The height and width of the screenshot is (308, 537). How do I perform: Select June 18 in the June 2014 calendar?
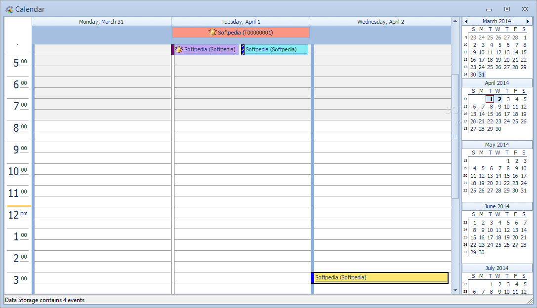498,237
